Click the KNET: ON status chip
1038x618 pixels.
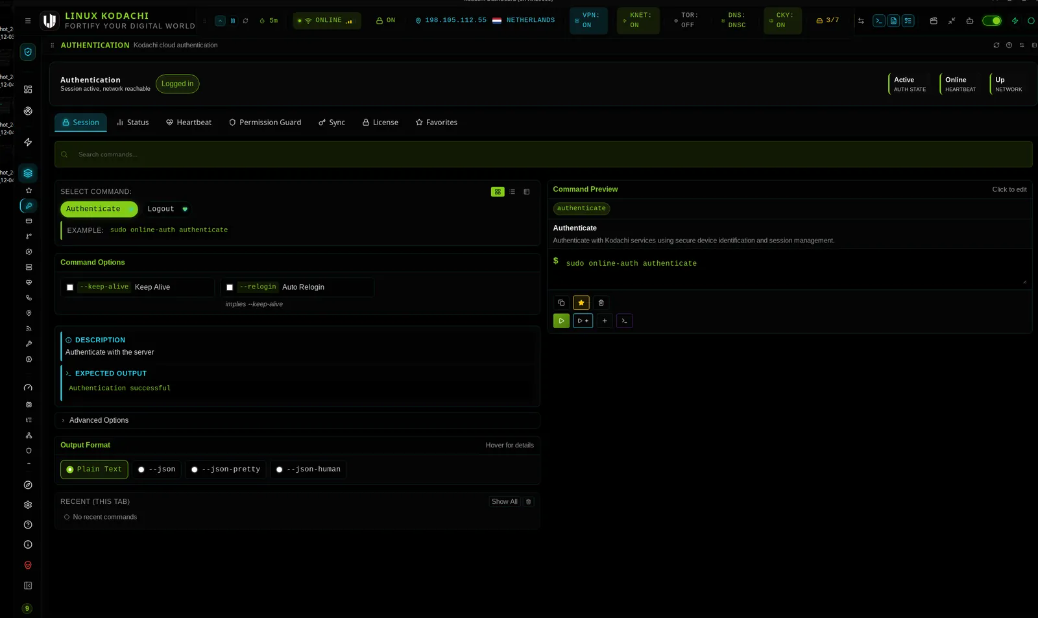pyautogui.click(x=637, y=21)
